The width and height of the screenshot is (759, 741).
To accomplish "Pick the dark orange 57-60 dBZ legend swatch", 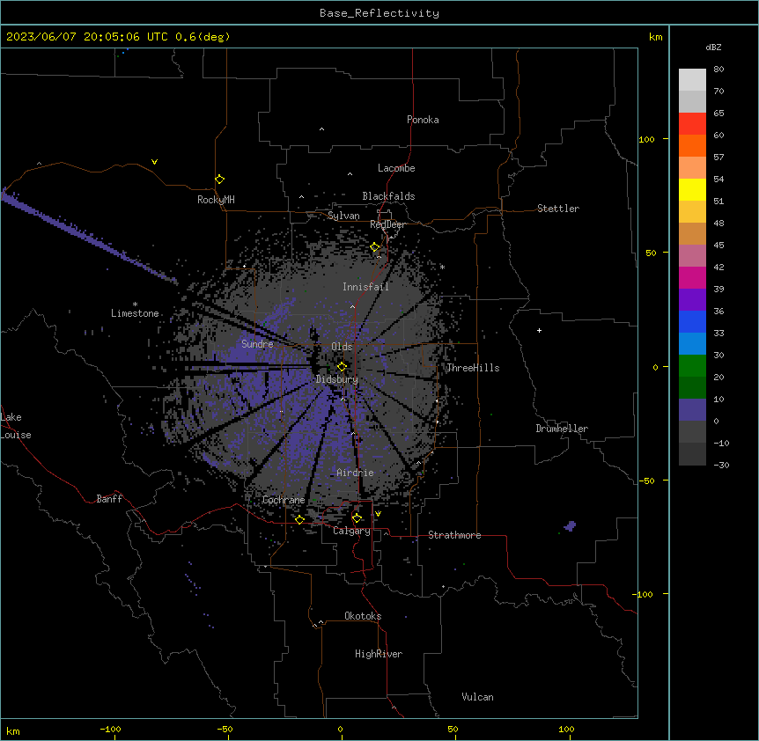I will tap(692, 145).
